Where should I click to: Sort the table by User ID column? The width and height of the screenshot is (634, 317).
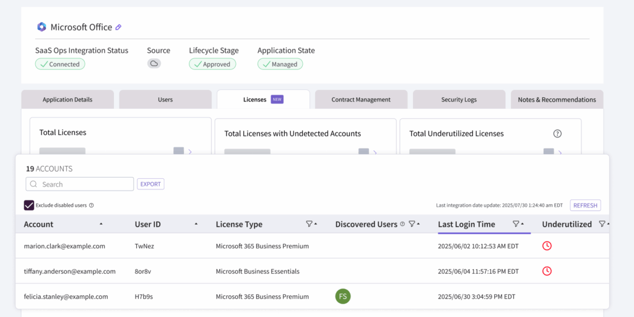[196, 224]
